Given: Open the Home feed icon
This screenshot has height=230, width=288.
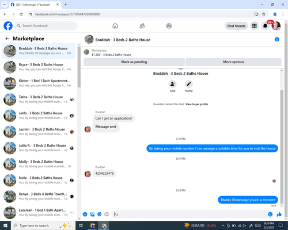Looking at the screenshot, I should (115, 26).
